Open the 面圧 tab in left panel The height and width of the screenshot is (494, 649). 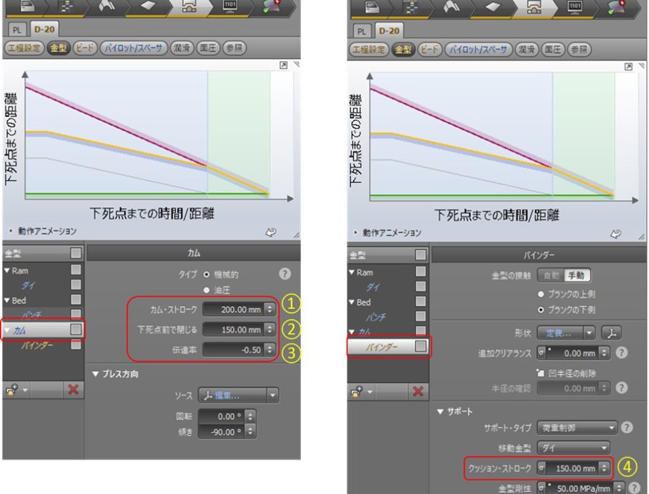(208, 48)
